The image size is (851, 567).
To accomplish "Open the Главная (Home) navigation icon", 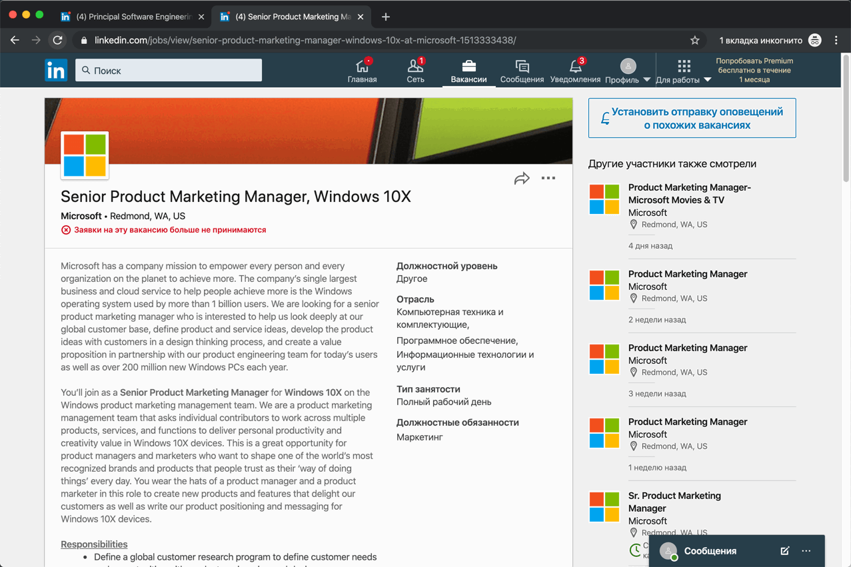I will pos(362,70).
